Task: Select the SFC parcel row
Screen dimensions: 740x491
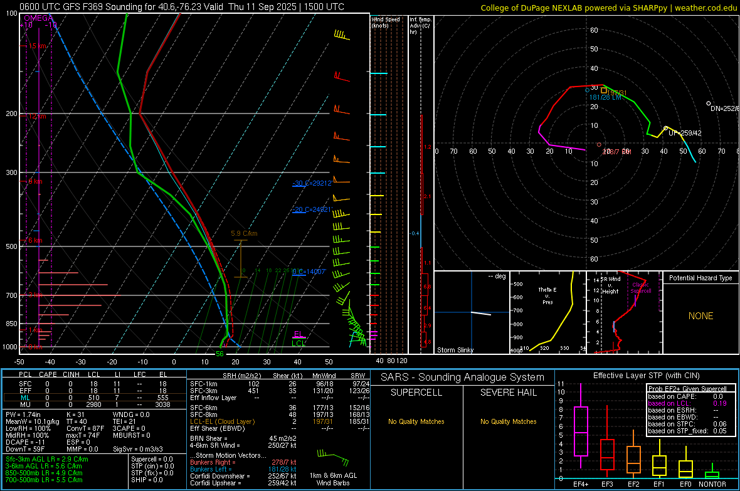Action: click(94, 384)
